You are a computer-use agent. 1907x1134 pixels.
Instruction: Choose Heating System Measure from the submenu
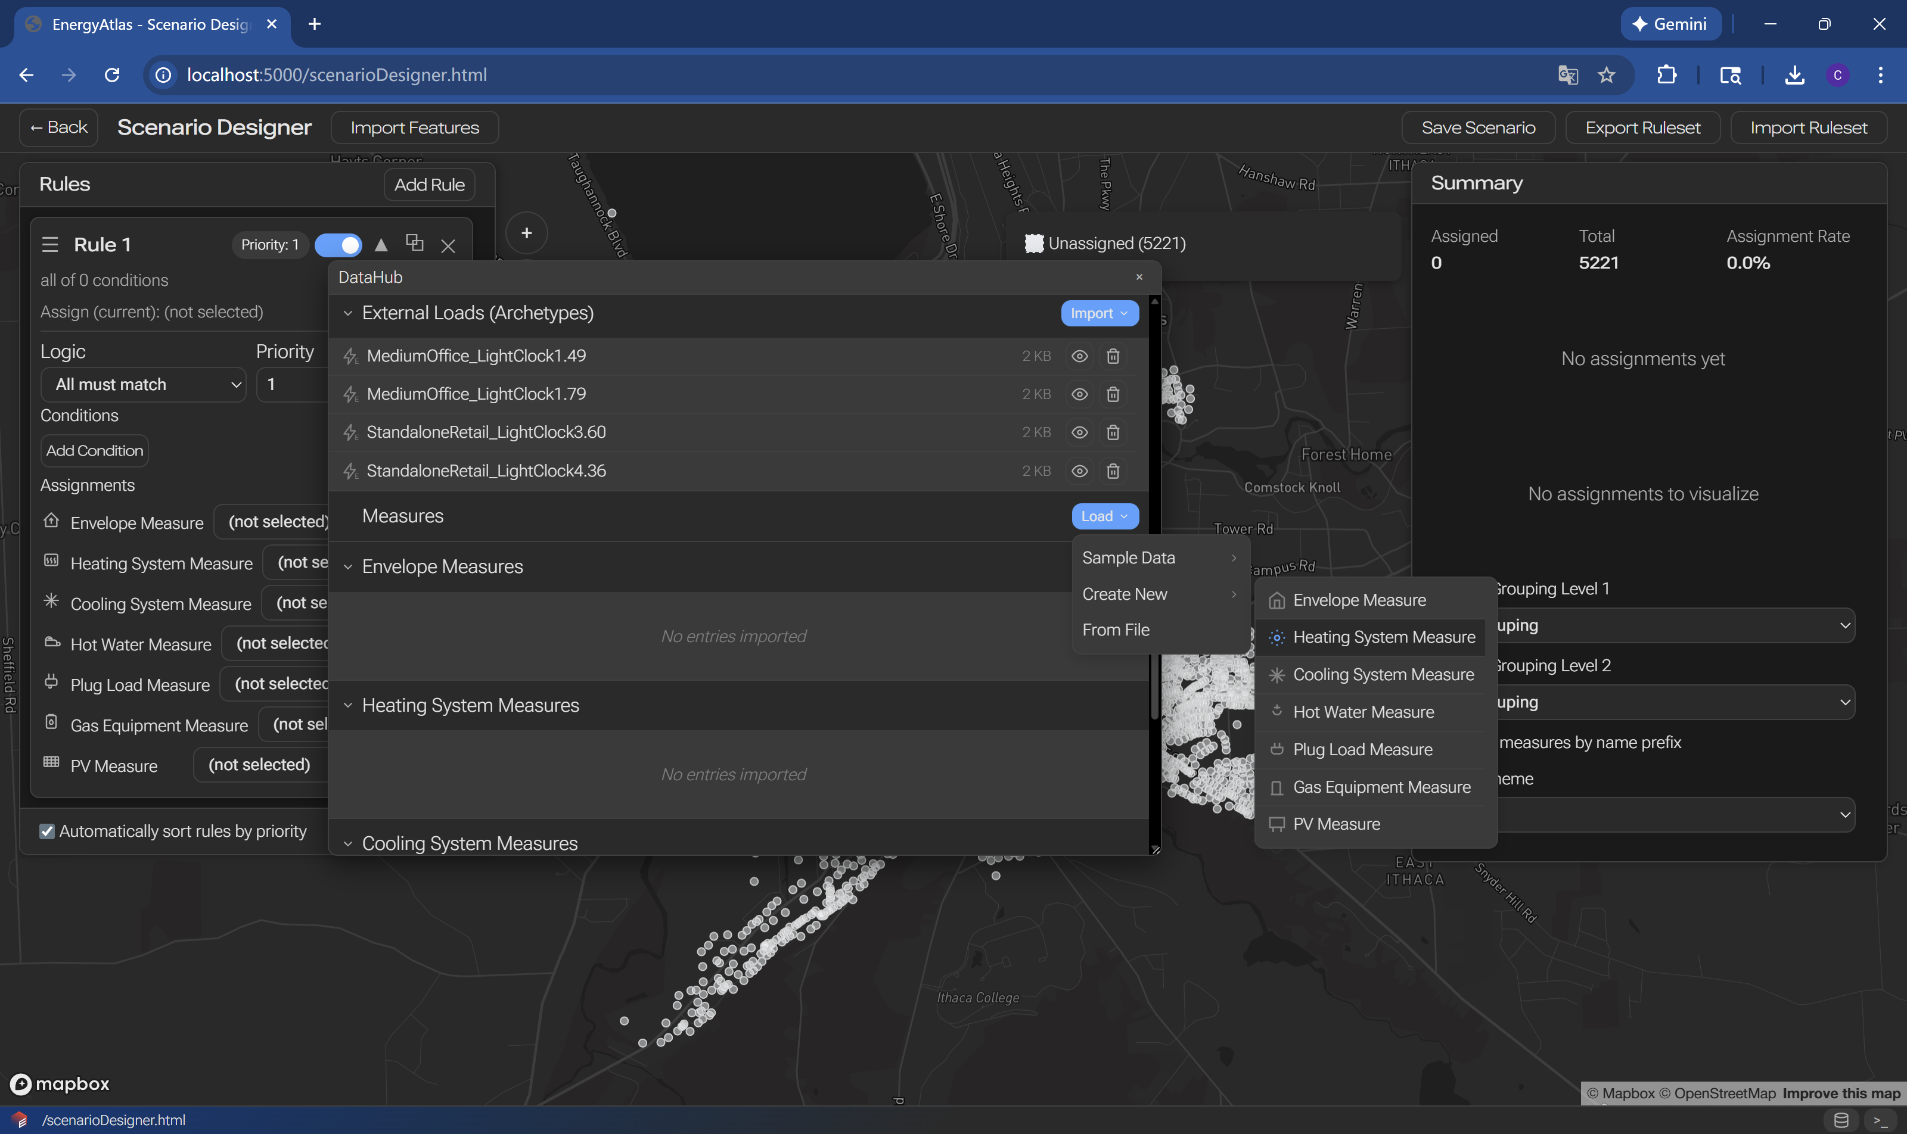click(x=1383, y=637)
